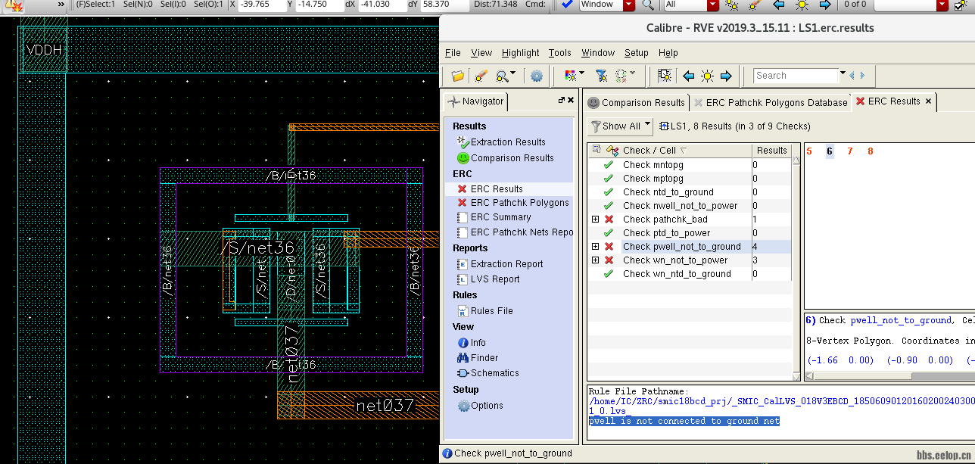Open the View menu
975x464 pixels.
(x=481, y=53)
